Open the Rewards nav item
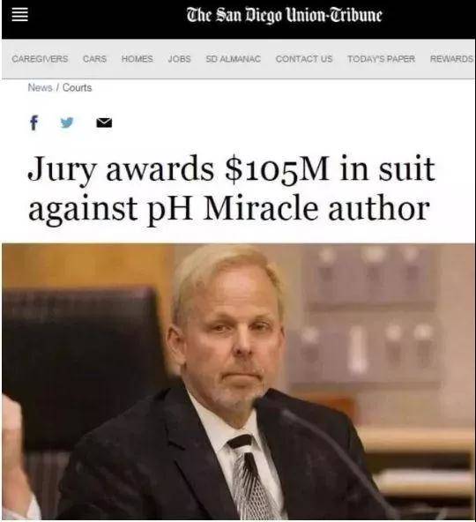Viewport: 476px width, 522px height. 451,59
